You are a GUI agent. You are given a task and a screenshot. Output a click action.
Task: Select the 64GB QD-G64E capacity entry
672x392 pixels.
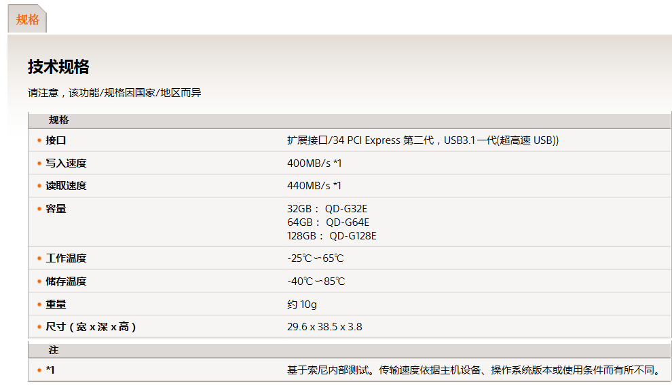coord(329,222)
